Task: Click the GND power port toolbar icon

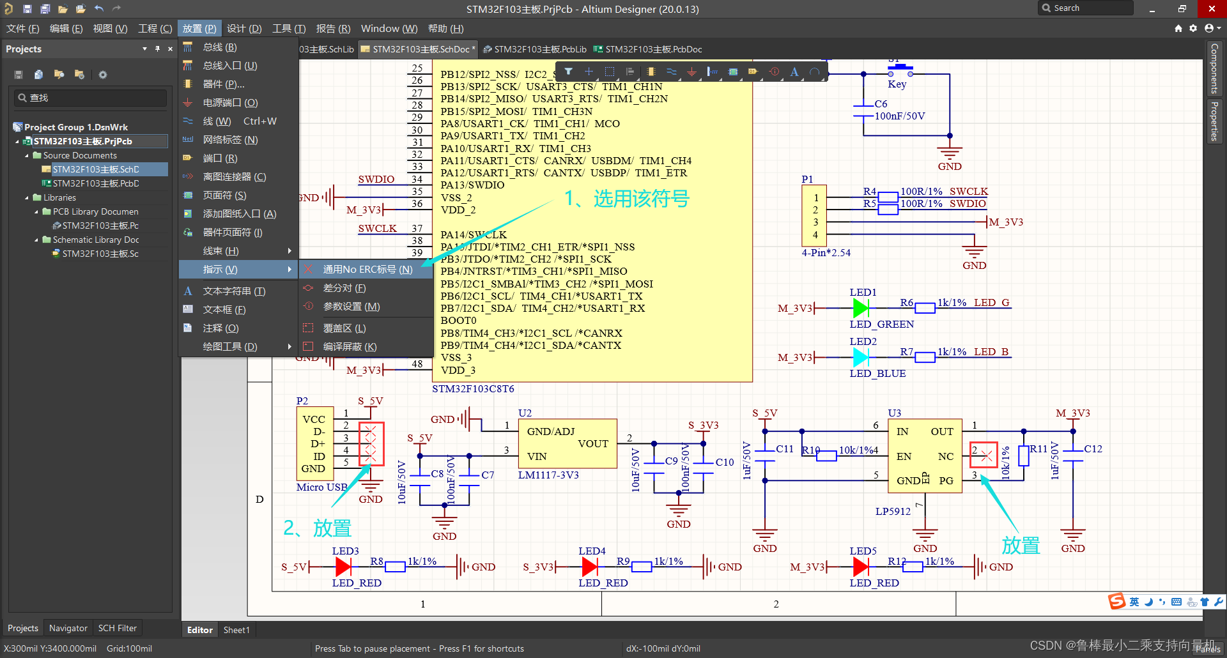Action: [x=691, y=72]
